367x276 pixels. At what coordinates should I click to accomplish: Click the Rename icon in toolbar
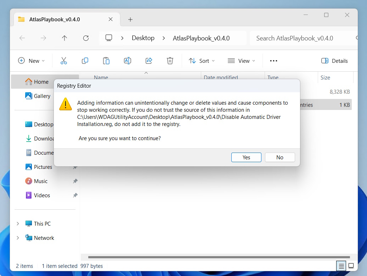[128, 61]
